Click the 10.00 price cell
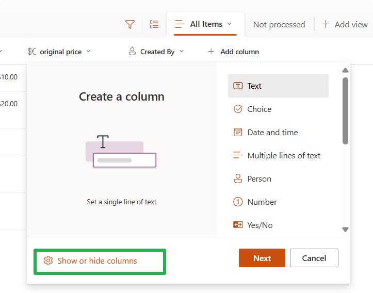The width and height of the screenshot is (373, 293). pyautogui.click(x=9, y=77)
